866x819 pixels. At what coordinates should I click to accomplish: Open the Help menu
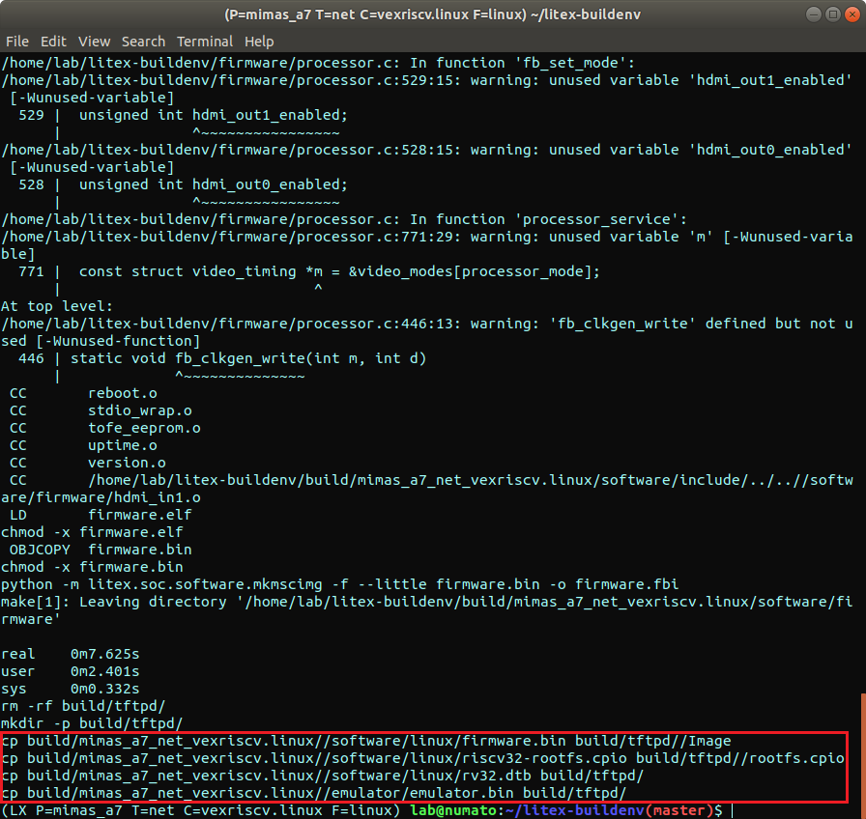click(259, 42)
